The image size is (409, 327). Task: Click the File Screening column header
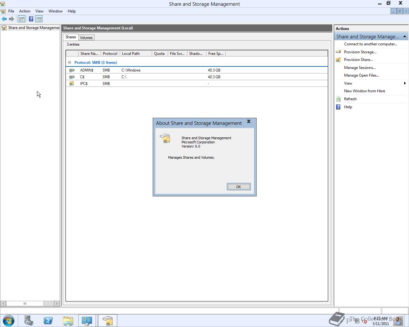click(177, 54)
